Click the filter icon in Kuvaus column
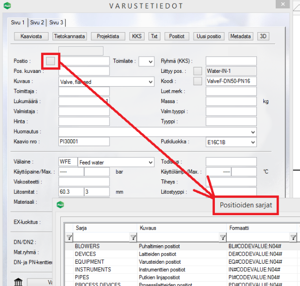The width and height of the screenshot is (300, 286). pyautogui.click(x=221, y=238)
